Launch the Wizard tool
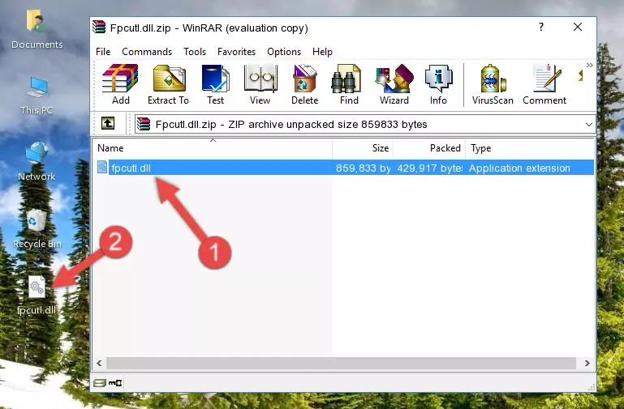This screenshot has width=624, height=409. coord(394,84)
